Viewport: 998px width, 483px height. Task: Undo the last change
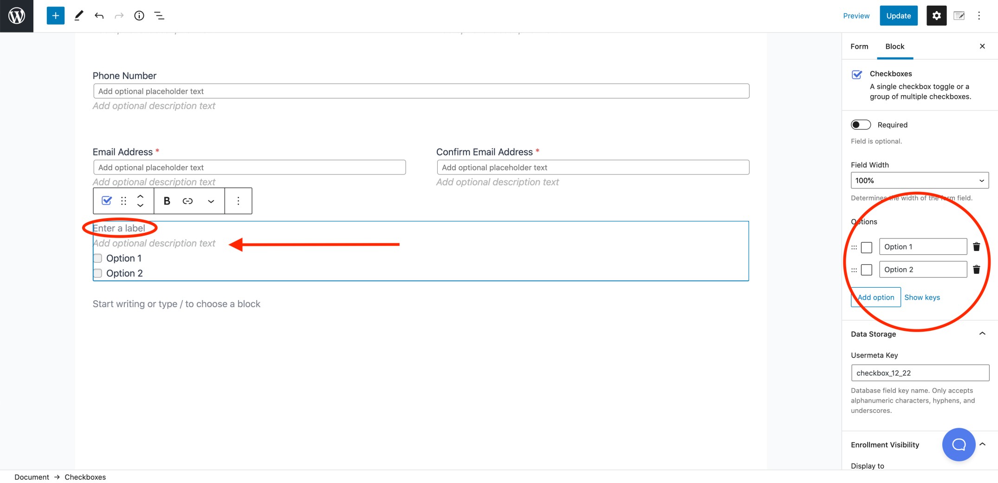[x=99, y=16]
